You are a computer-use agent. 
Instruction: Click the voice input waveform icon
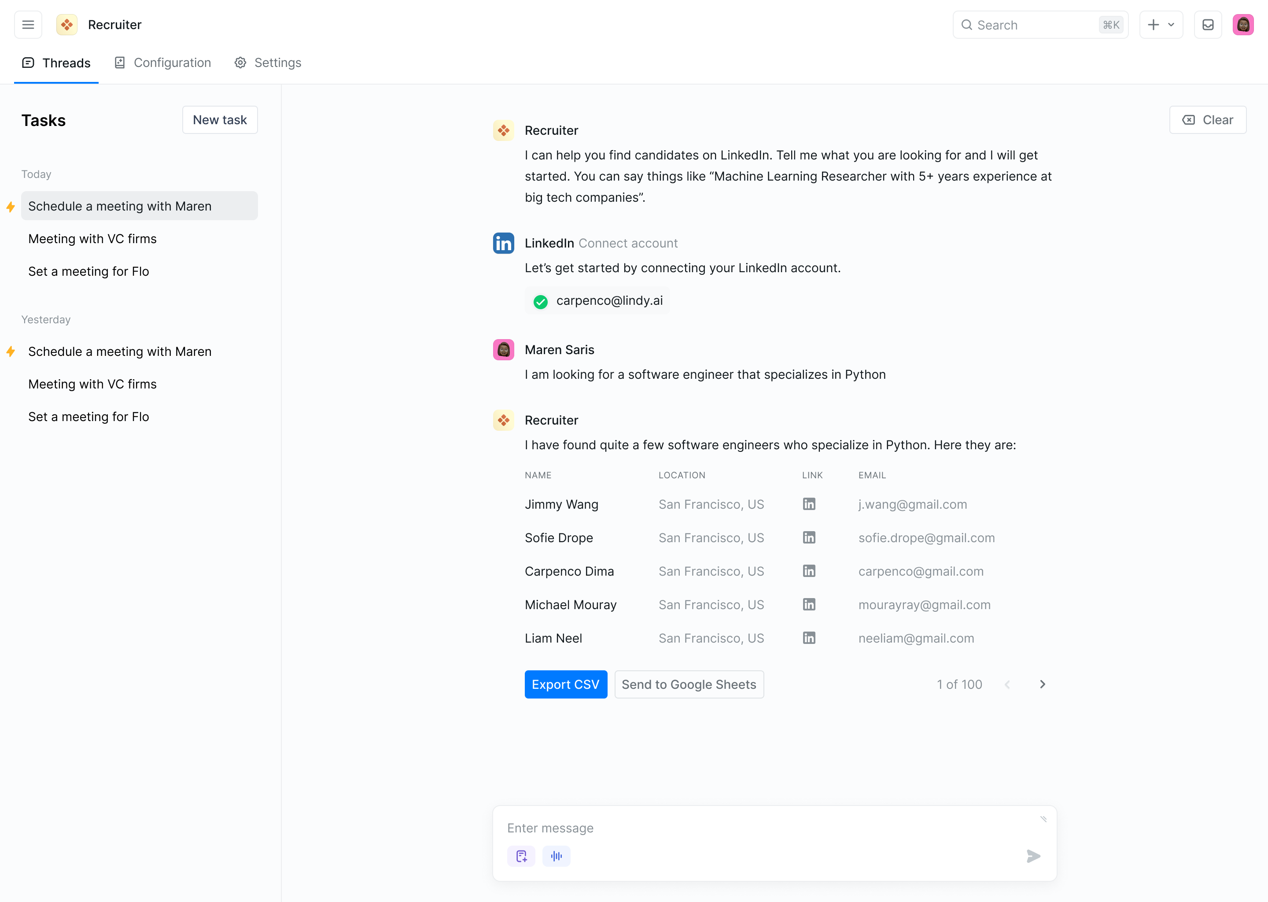point(556,856)
